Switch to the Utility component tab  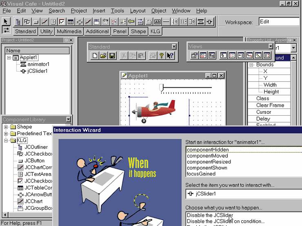[47, 31]
